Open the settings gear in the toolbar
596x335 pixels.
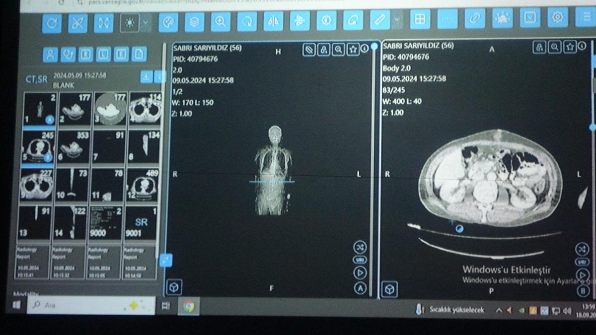558,18
